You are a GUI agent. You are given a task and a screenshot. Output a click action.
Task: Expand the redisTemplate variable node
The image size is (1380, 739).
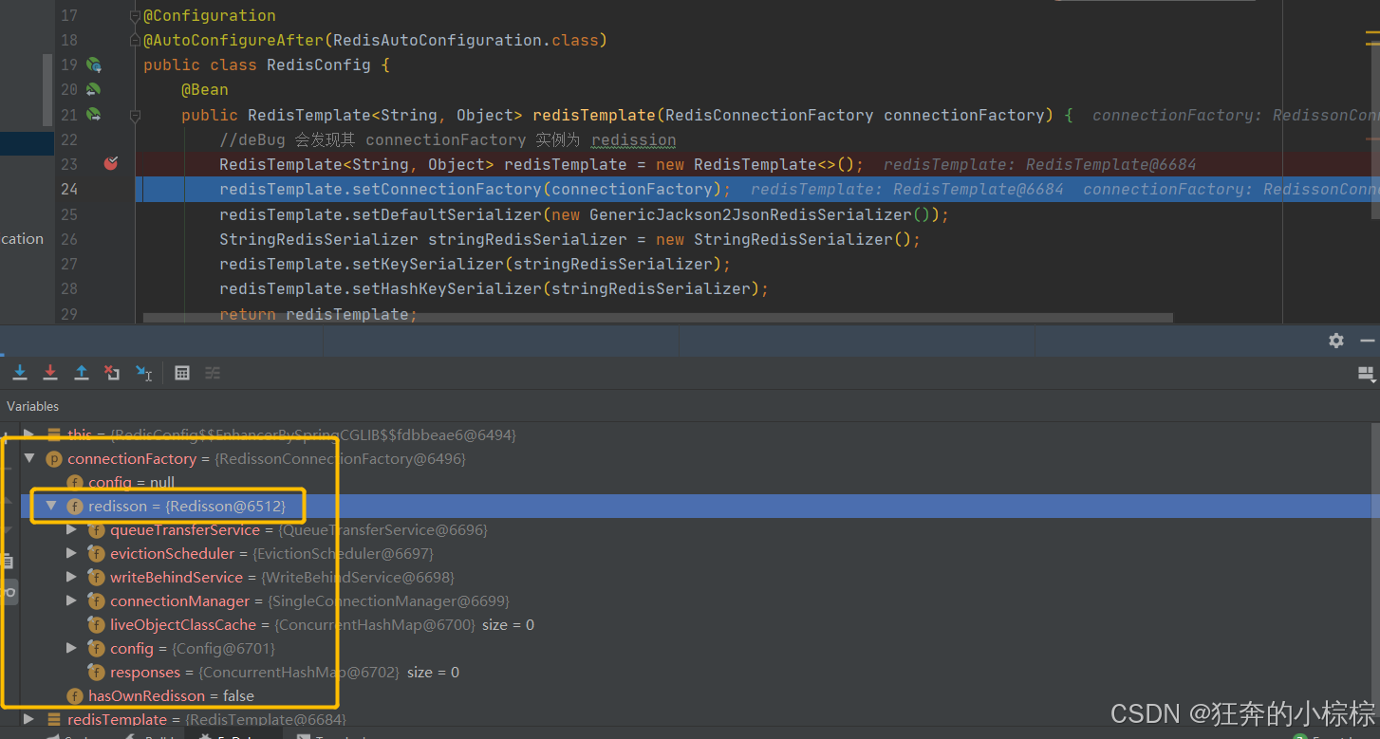[29, 719]
